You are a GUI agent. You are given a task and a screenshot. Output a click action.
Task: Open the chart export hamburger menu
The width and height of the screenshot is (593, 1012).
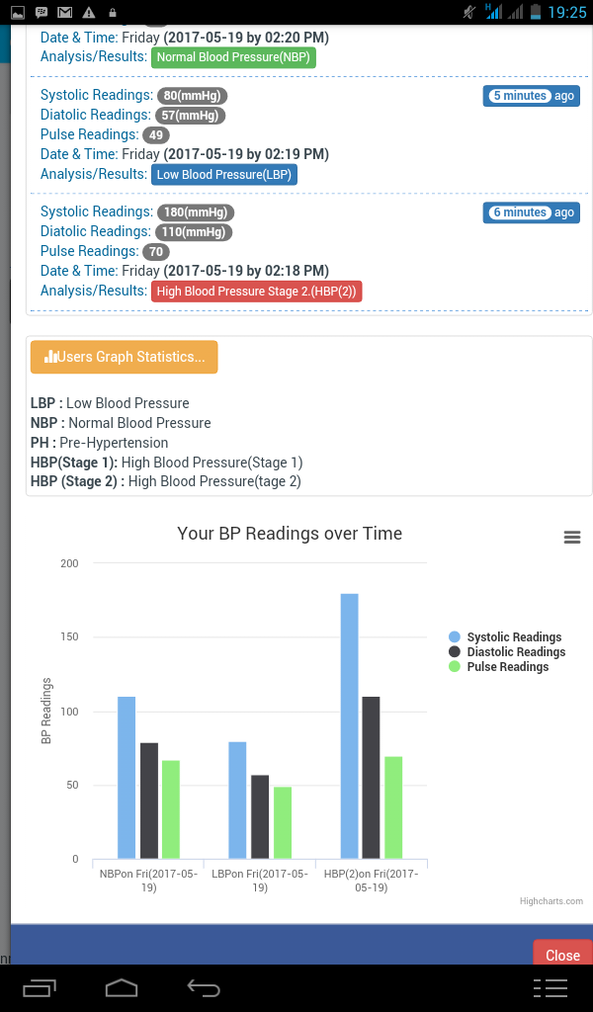point(571,537)
